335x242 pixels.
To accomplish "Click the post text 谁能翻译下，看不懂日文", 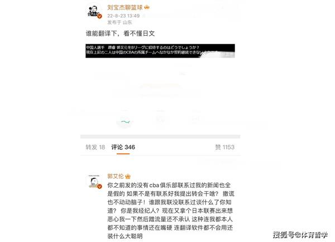I will click(x=120, y=34).
